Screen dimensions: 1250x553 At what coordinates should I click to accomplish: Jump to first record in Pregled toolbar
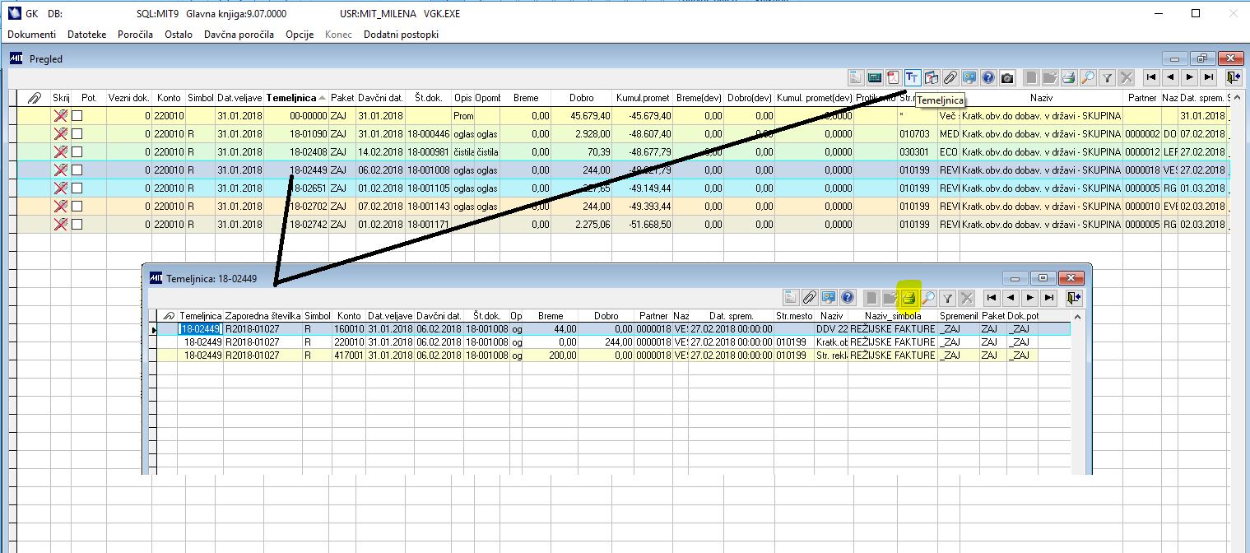[1151, 78]
